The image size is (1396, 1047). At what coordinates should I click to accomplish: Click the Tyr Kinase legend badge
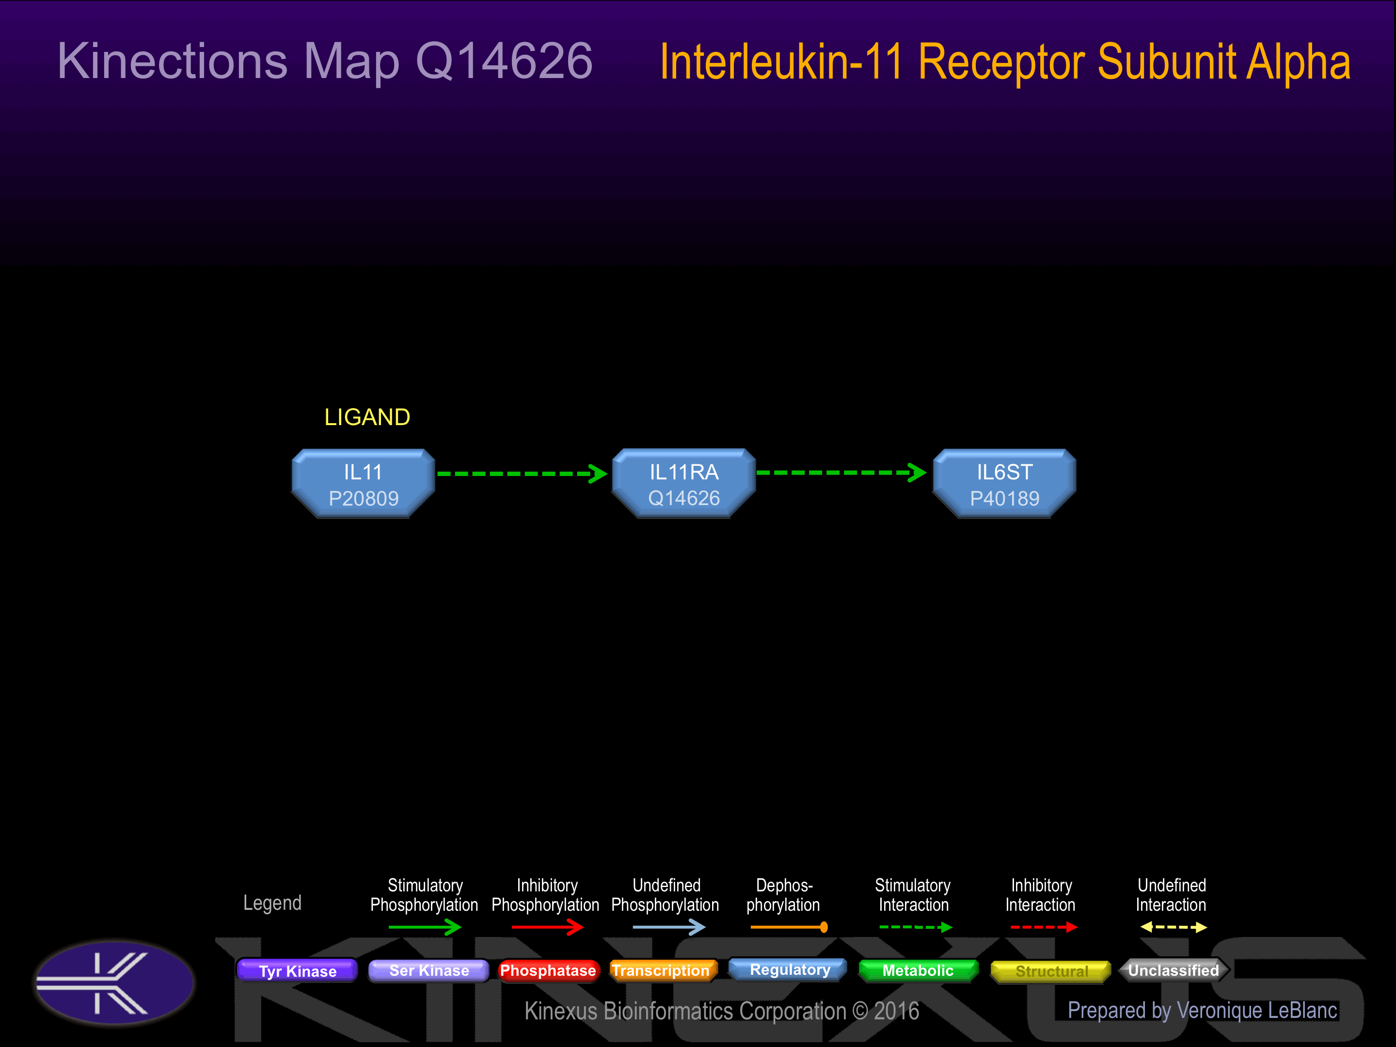pos(297,970)
